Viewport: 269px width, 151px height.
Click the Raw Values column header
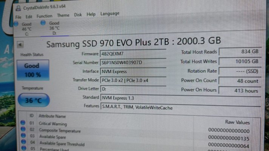(x=237, y=122)
